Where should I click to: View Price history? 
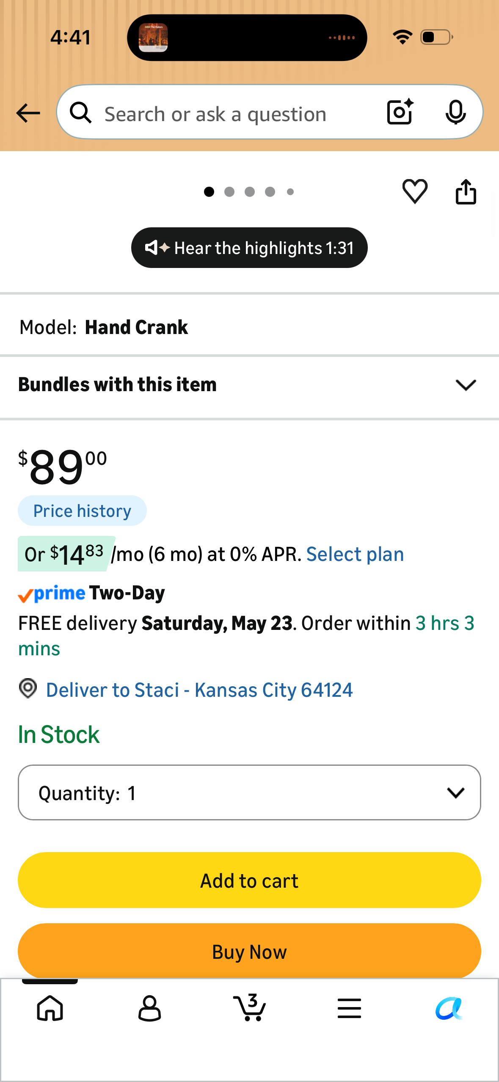point(82,511)
